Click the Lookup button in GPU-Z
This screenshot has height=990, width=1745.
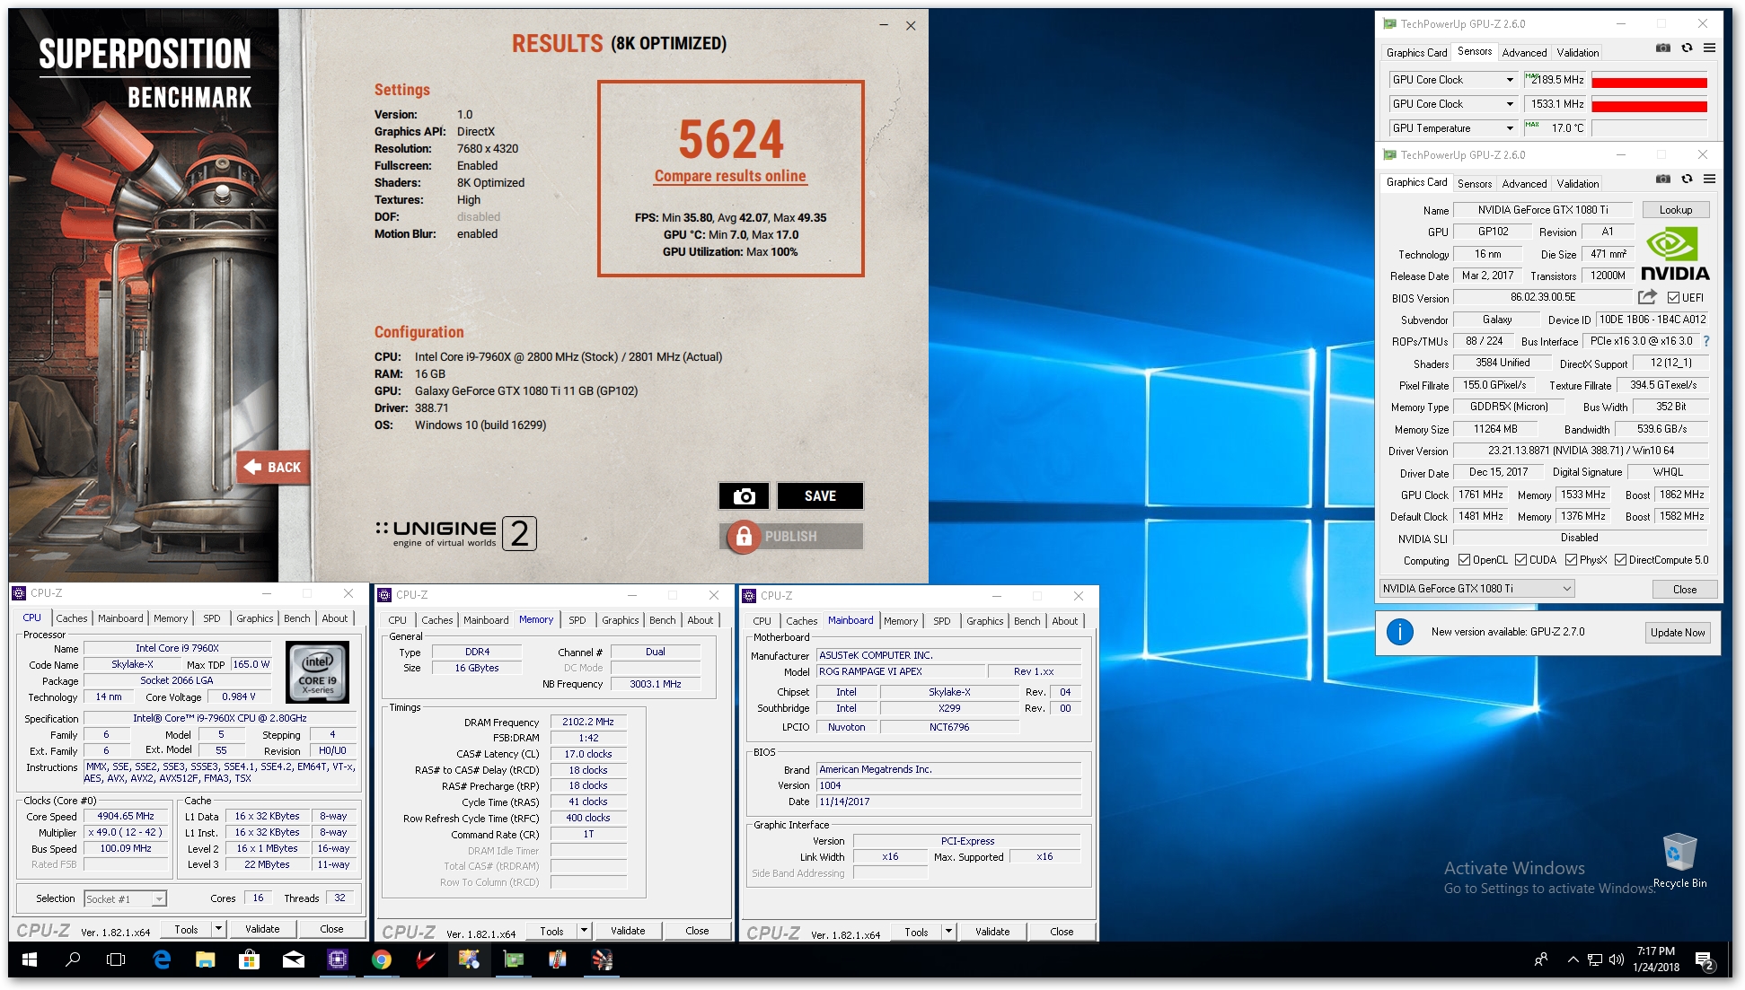(1676, 210)
